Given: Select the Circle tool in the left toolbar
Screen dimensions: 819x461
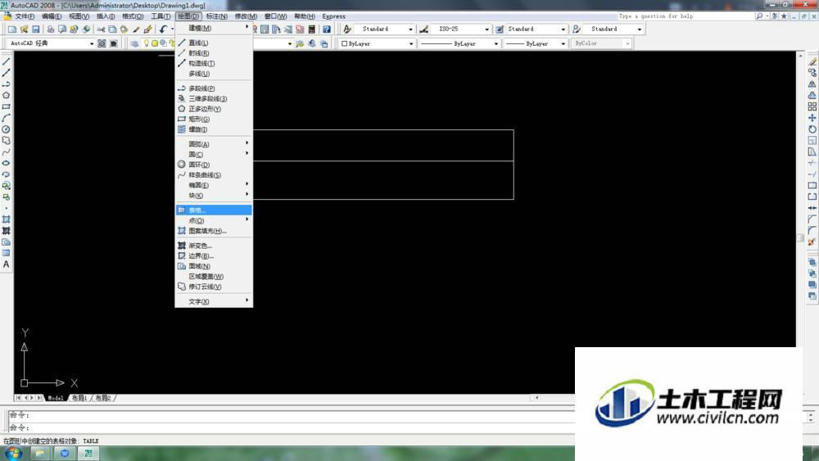Looking at the screenshot, I should (x=7, y=129).
